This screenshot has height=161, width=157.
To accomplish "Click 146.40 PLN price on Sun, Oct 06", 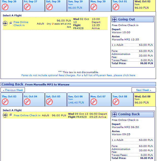I will [x=76, y=102].
